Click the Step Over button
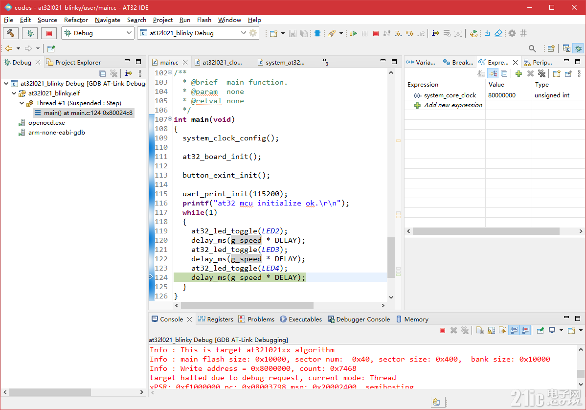This screenshot has width=586, height=410. [x=409, y=33]
